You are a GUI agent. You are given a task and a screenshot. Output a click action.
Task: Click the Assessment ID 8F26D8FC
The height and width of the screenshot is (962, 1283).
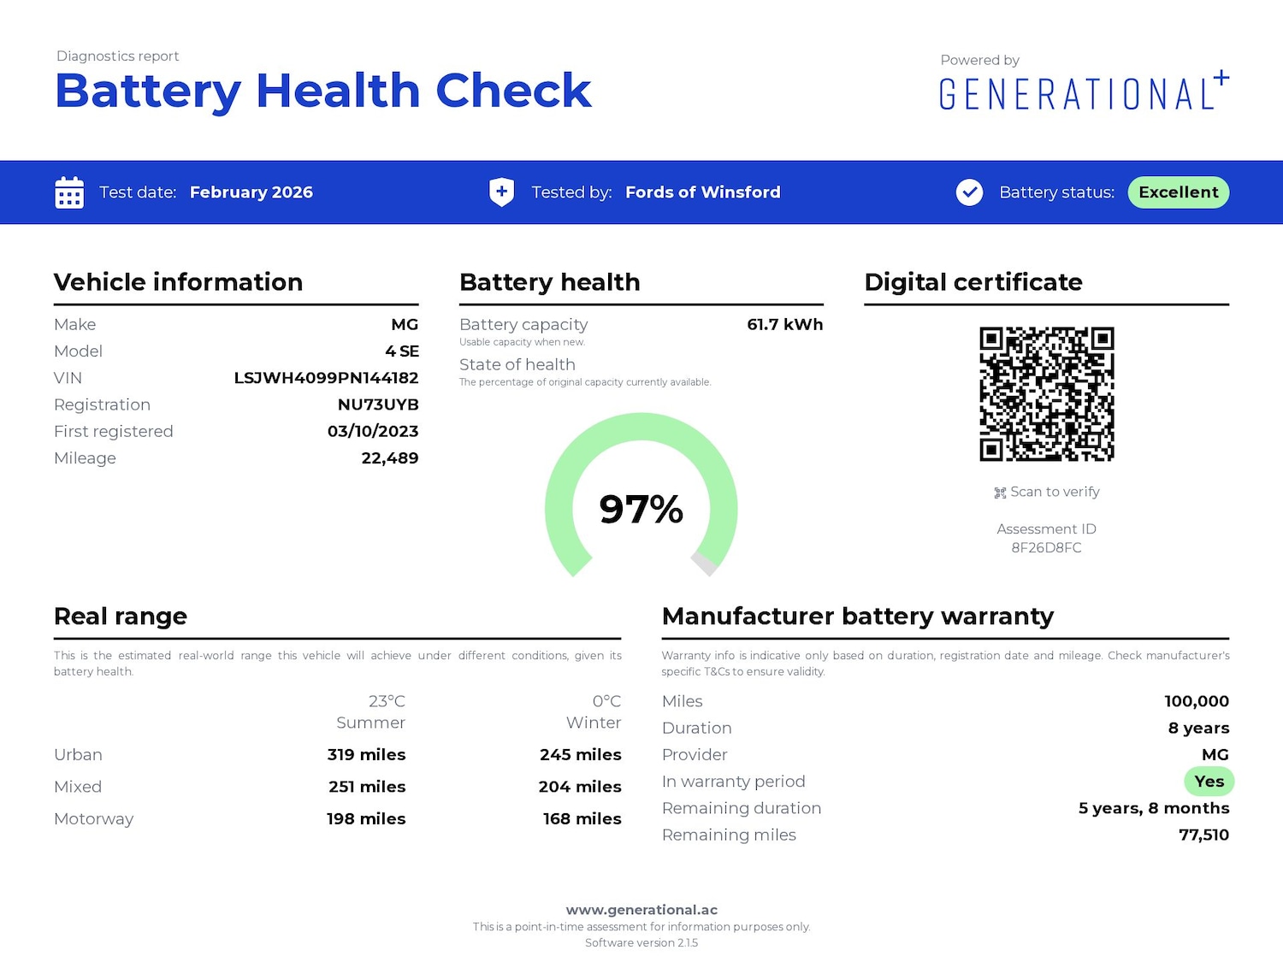point(1046,547)
